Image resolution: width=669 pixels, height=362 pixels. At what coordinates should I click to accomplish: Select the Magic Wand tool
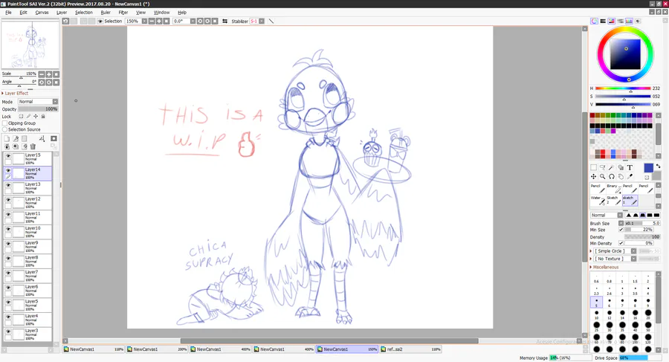612,168
